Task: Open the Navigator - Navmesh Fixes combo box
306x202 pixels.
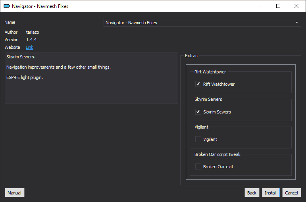Action: coord(202,23)
